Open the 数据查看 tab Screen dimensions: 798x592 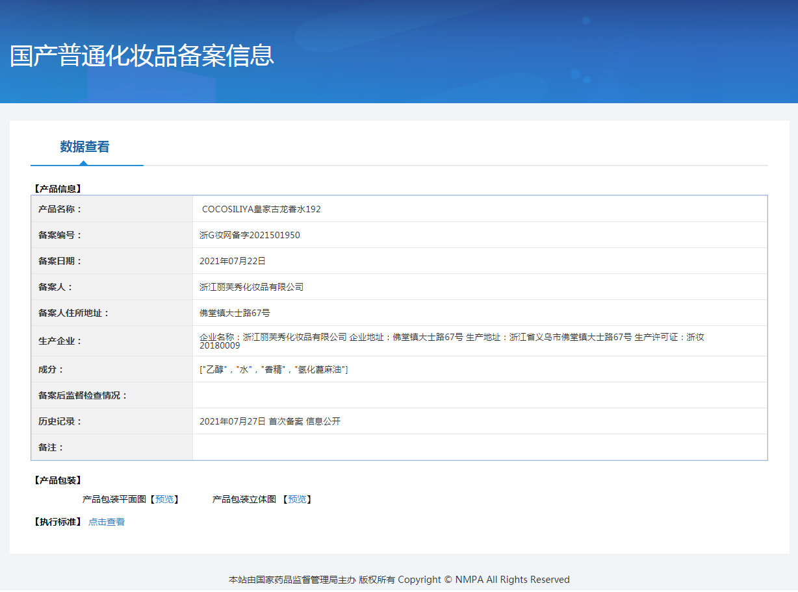pyautogui.click(x=84, y=147)
